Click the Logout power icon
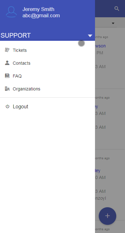The width and height of the screenshot is (125, 233). 7,106
